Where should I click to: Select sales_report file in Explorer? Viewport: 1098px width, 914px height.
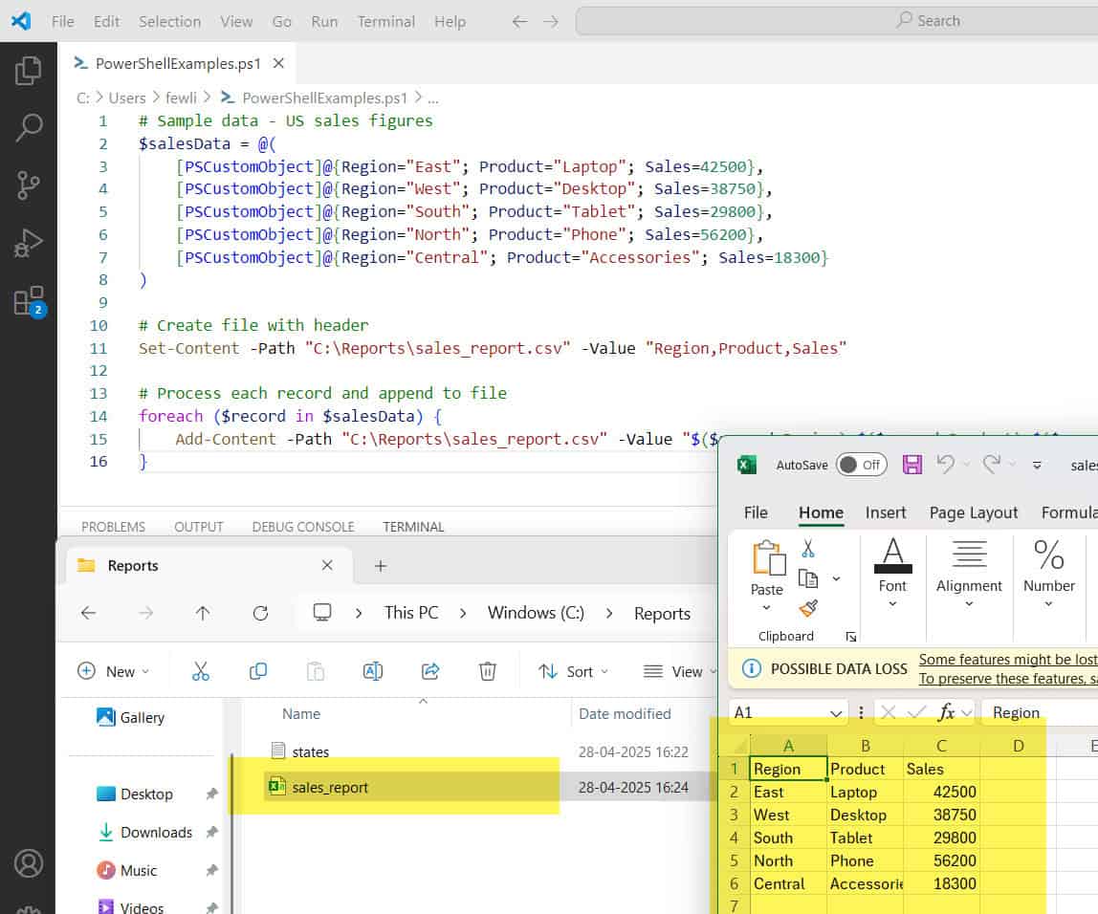[x=330, y=788]
